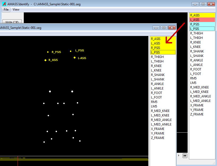Screen dimensions: 217x166
Task: Click the single-step play arrow button
Action: click(179, 156)
